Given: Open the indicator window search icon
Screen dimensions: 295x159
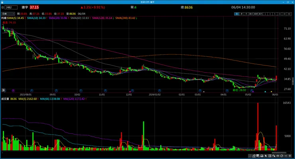Looking at the screenshot, I should 258,156.
